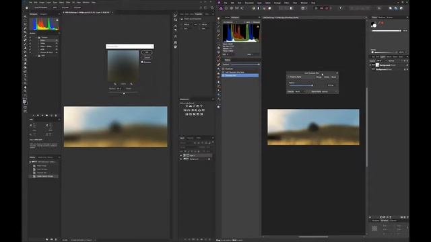Hide Layer 1 in Photoshop Layers panel
This screenshot has height=242, width=431.
pyautogui.click(x=181, y=155)
